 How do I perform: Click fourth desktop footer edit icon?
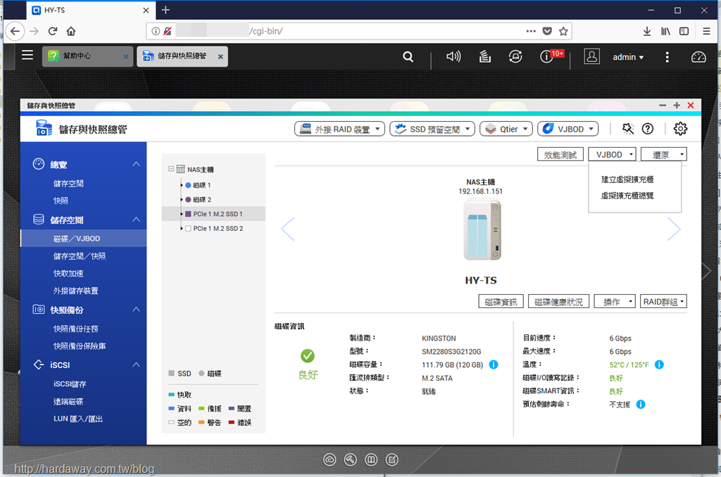tap(391, 459)
